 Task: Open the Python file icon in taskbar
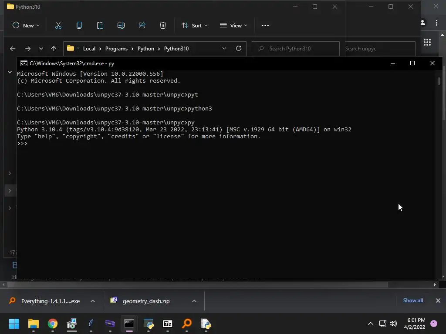click(206, 324)
